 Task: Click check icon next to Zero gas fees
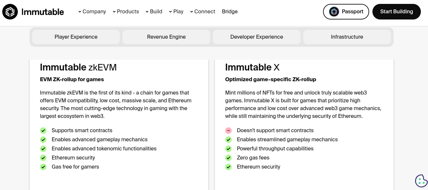click(x=228, y=158)
